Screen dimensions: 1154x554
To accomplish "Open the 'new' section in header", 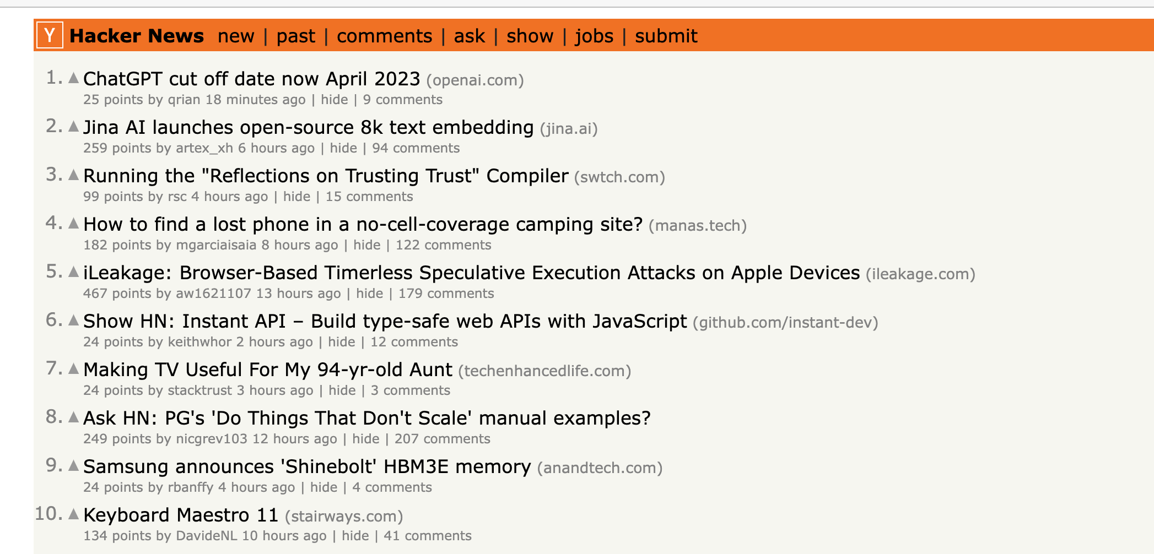I will tap(236, 36).
